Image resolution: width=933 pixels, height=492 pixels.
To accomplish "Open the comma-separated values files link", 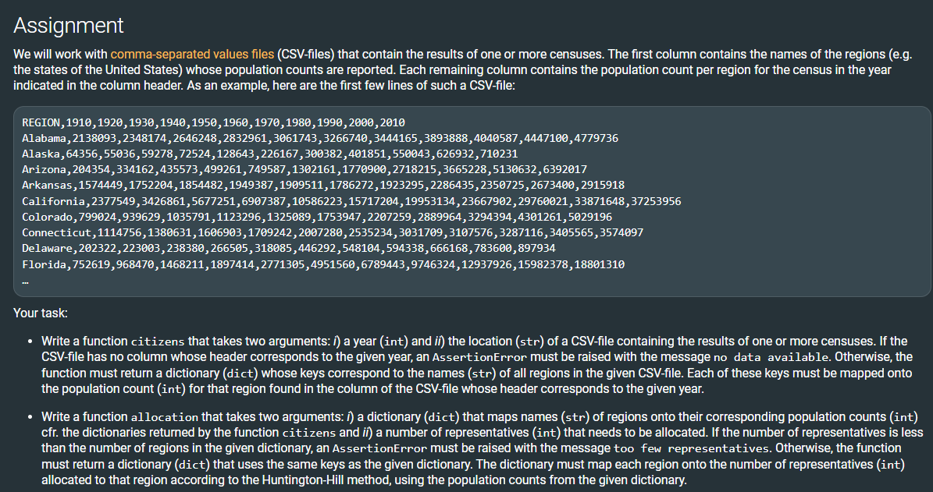I will tap(192, 54).
